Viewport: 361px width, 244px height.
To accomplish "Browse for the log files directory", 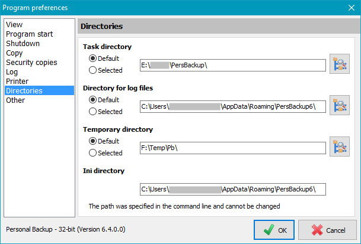I will pos(340,105).
